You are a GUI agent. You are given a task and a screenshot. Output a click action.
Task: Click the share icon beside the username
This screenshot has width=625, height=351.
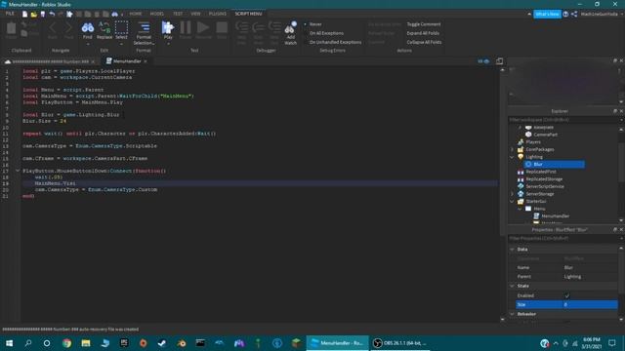574,14
